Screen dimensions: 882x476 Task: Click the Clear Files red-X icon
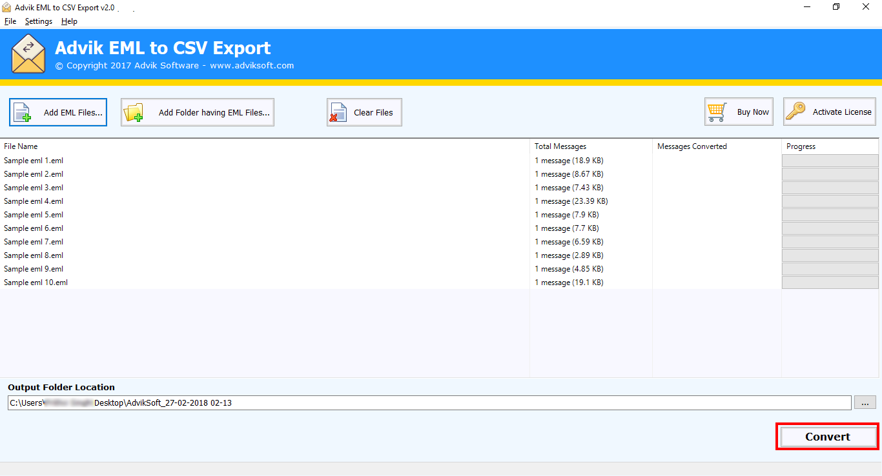[x=338, y=112]
